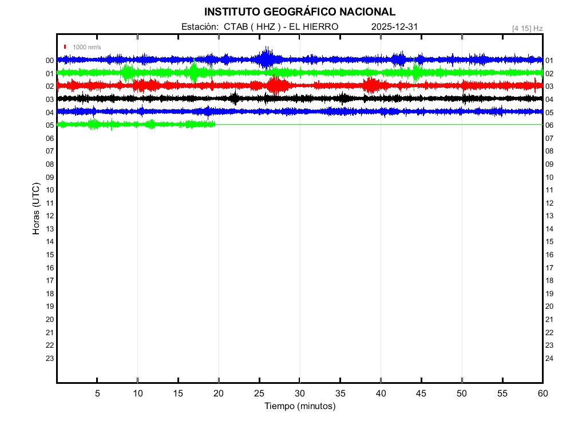The height and width of the screenshot is (440, 586).
Task: Click the red hour 02 seismic trace
Action: 172,85
